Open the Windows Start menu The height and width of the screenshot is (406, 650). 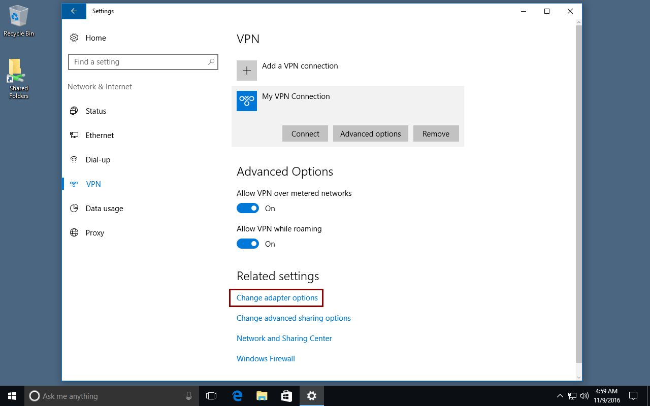12,396
